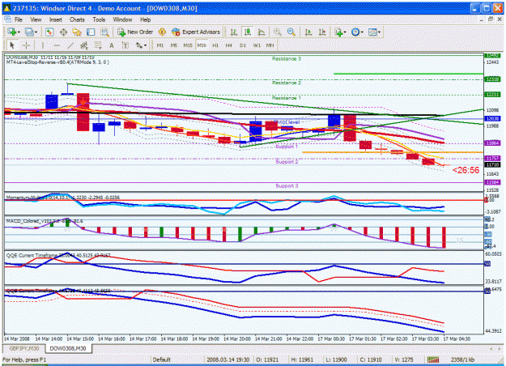Screen dimensions: 506x366
Task: Restore down the inner chart window
Action: coord(491,19)
